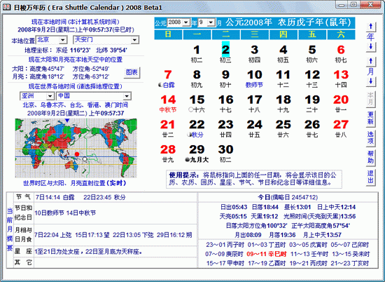This screenshot has width=385, height=282.
Task: Click the red sun marker on map
Action: pos(77,154)
